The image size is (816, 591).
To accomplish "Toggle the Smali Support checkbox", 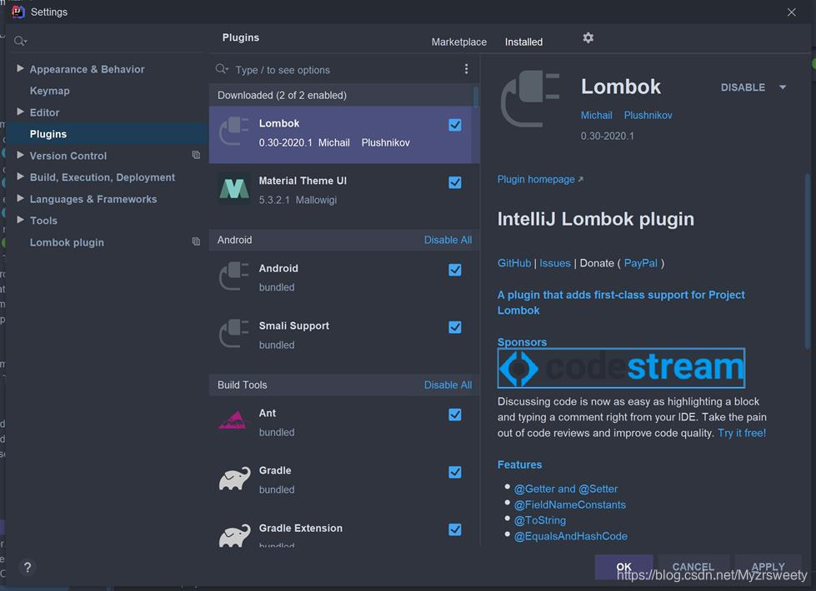I will (x=455, y=327).
